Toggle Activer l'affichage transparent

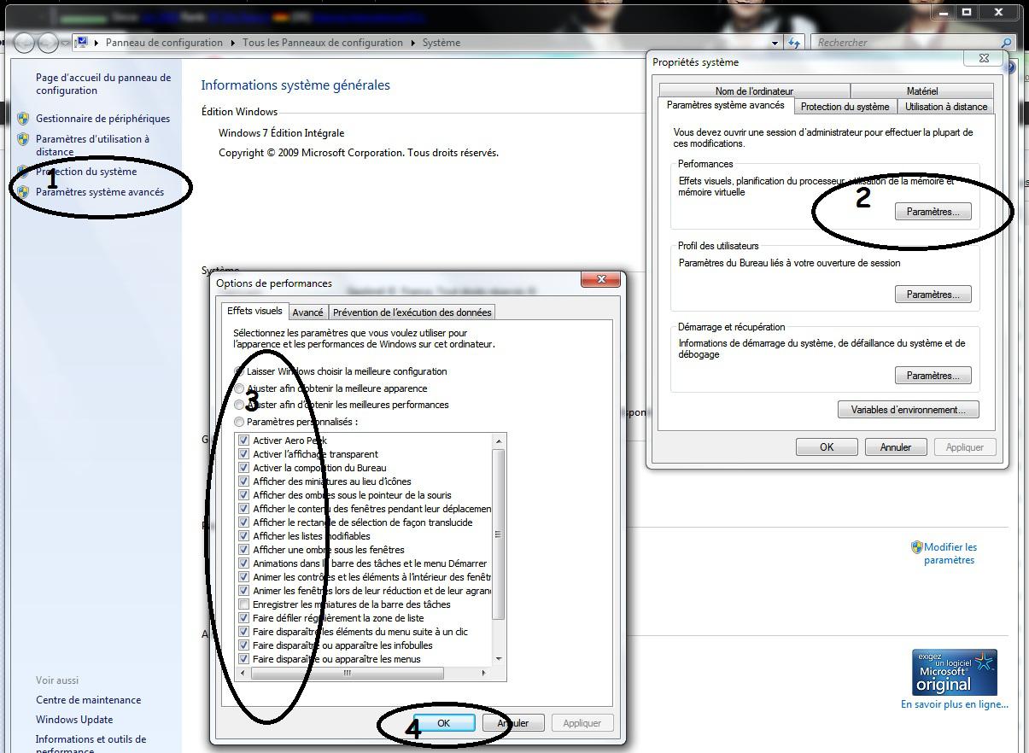[x=243, y=454]
